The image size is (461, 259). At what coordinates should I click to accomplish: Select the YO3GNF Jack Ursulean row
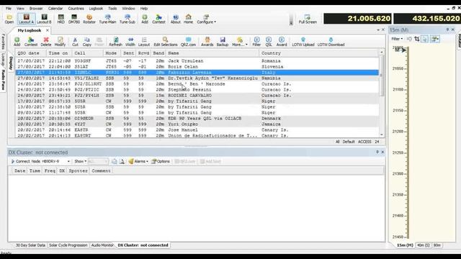click(x=197, y=61)
